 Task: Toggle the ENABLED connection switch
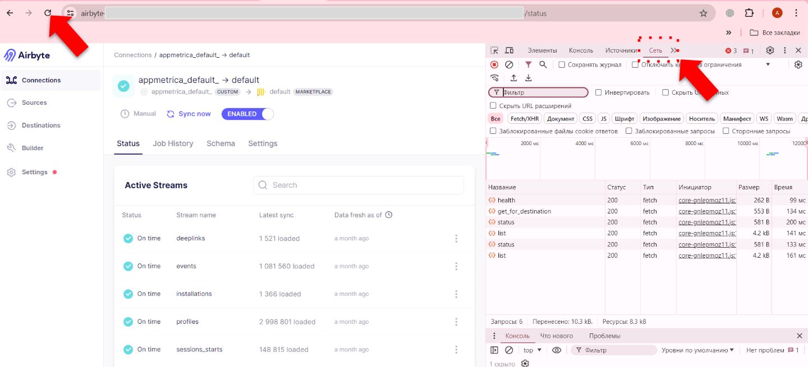tap(247, 114)
